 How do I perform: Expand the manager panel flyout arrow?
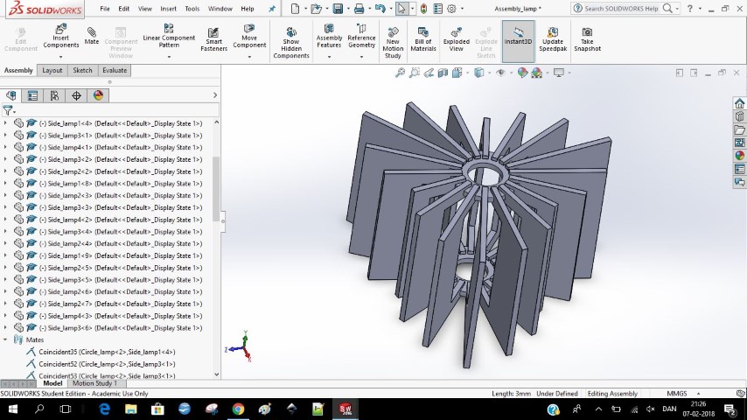tap(215, 95)
